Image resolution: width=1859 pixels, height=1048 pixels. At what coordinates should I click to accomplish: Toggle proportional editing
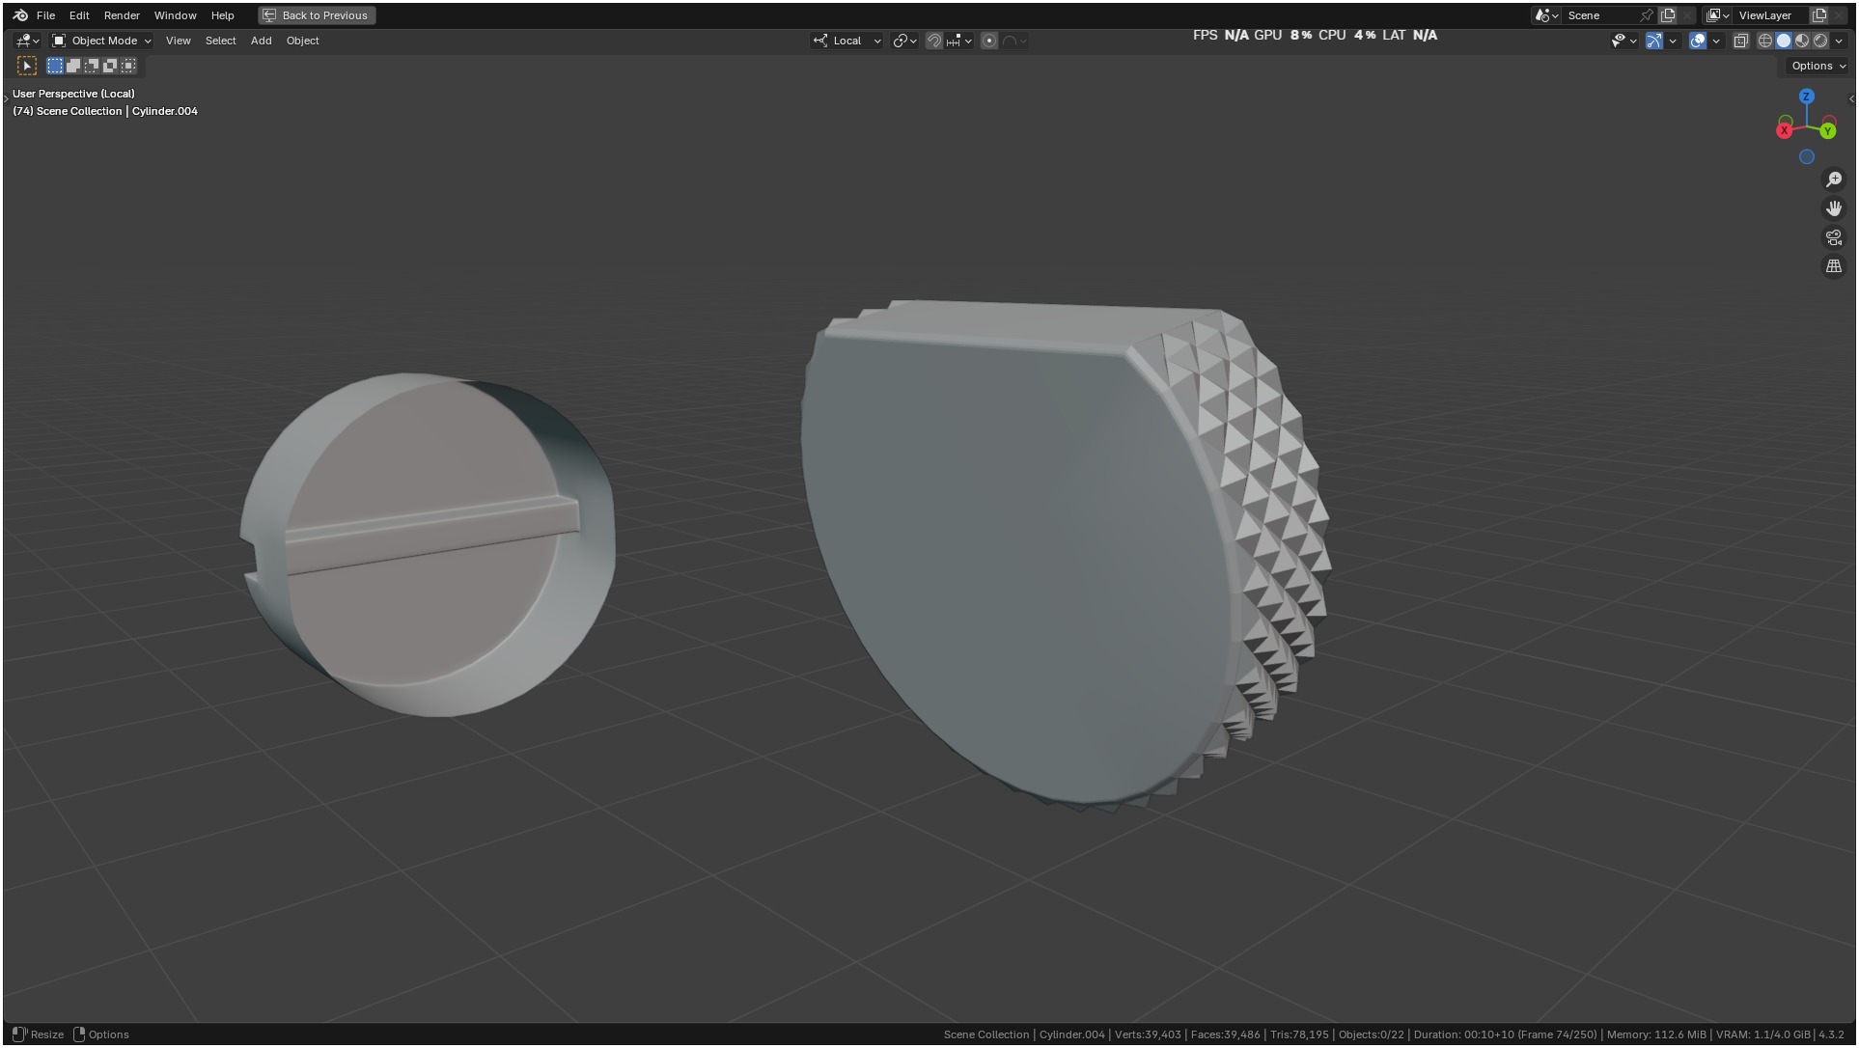pyautogui.click(x=989, y=41)
